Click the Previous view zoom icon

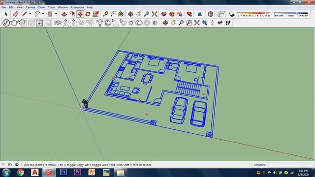[205, 23]
